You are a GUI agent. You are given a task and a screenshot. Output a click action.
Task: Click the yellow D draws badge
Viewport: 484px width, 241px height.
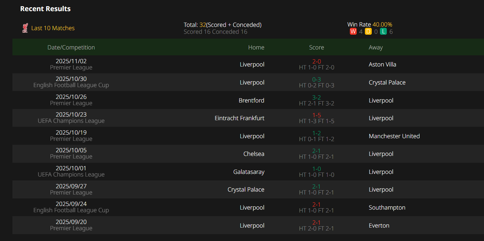tap(368, 32)
